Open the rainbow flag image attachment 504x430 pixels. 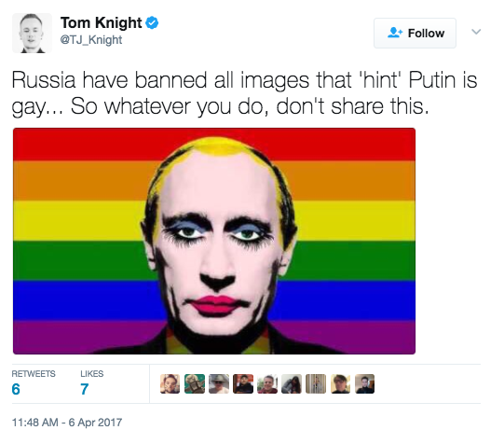[214, 241]
